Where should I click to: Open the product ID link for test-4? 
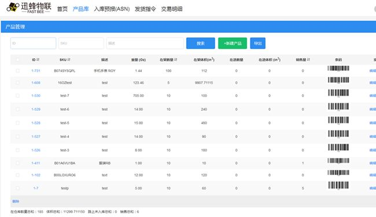pyautogui.click(x=36, y=136)
